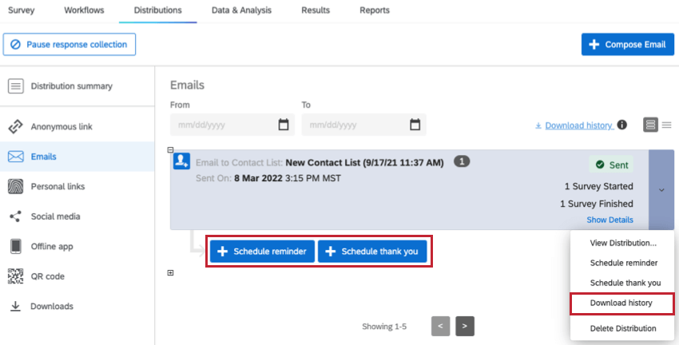Select the Social media share icon

tap(15, 216)
